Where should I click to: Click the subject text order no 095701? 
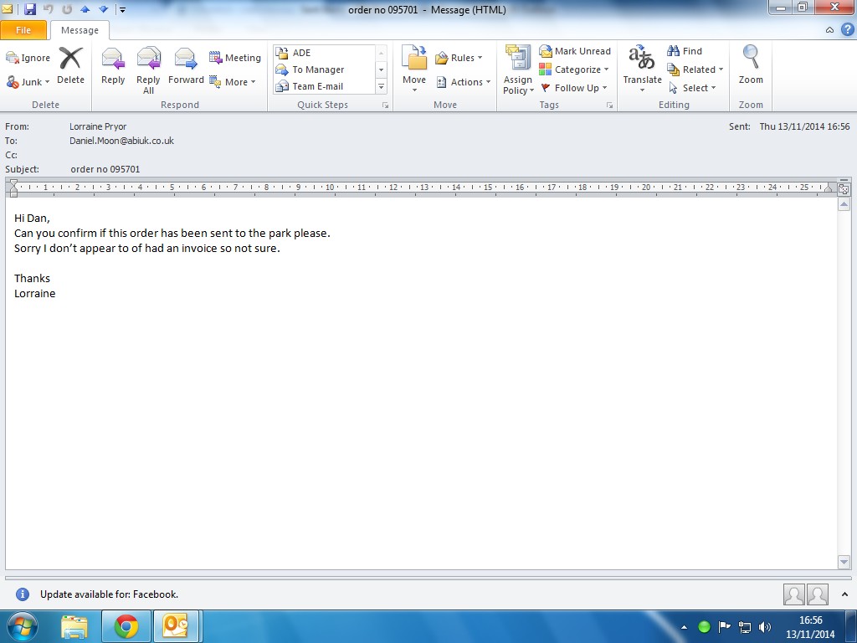pos(105,169)
